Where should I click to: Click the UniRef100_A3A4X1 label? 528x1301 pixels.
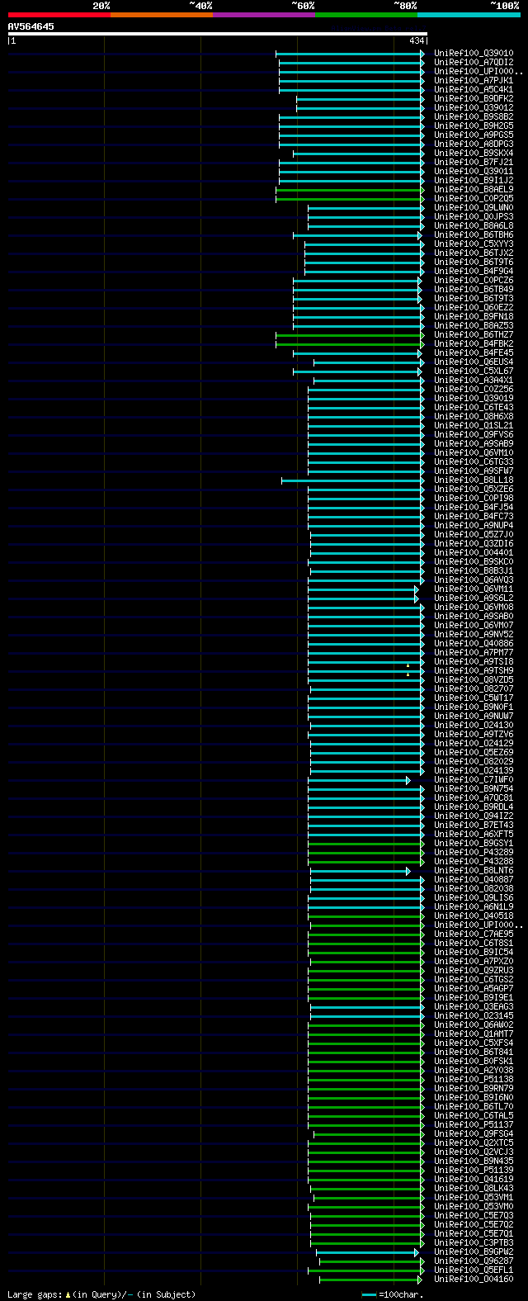[x=474, y=381]
